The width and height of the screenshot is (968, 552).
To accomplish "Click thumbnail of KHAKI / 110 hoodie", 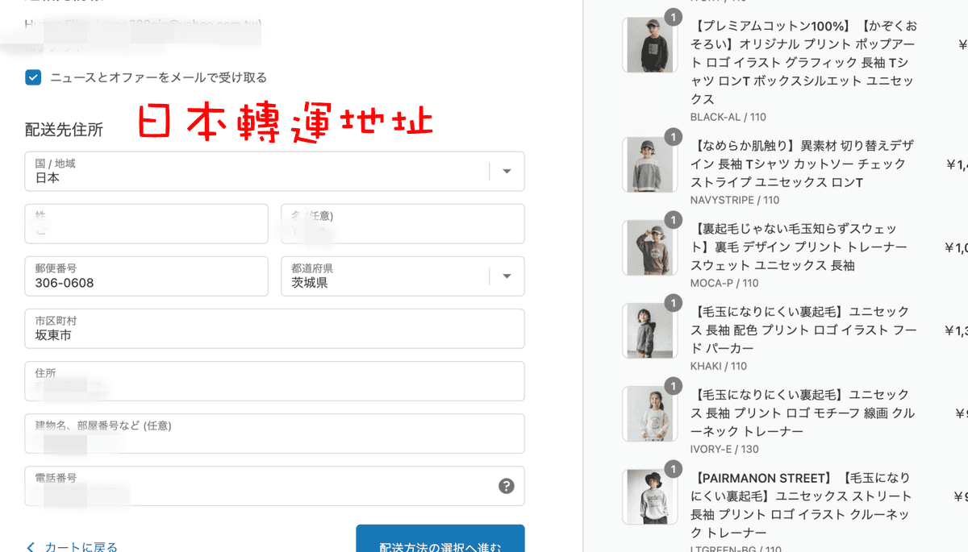I will coord(649,331).
